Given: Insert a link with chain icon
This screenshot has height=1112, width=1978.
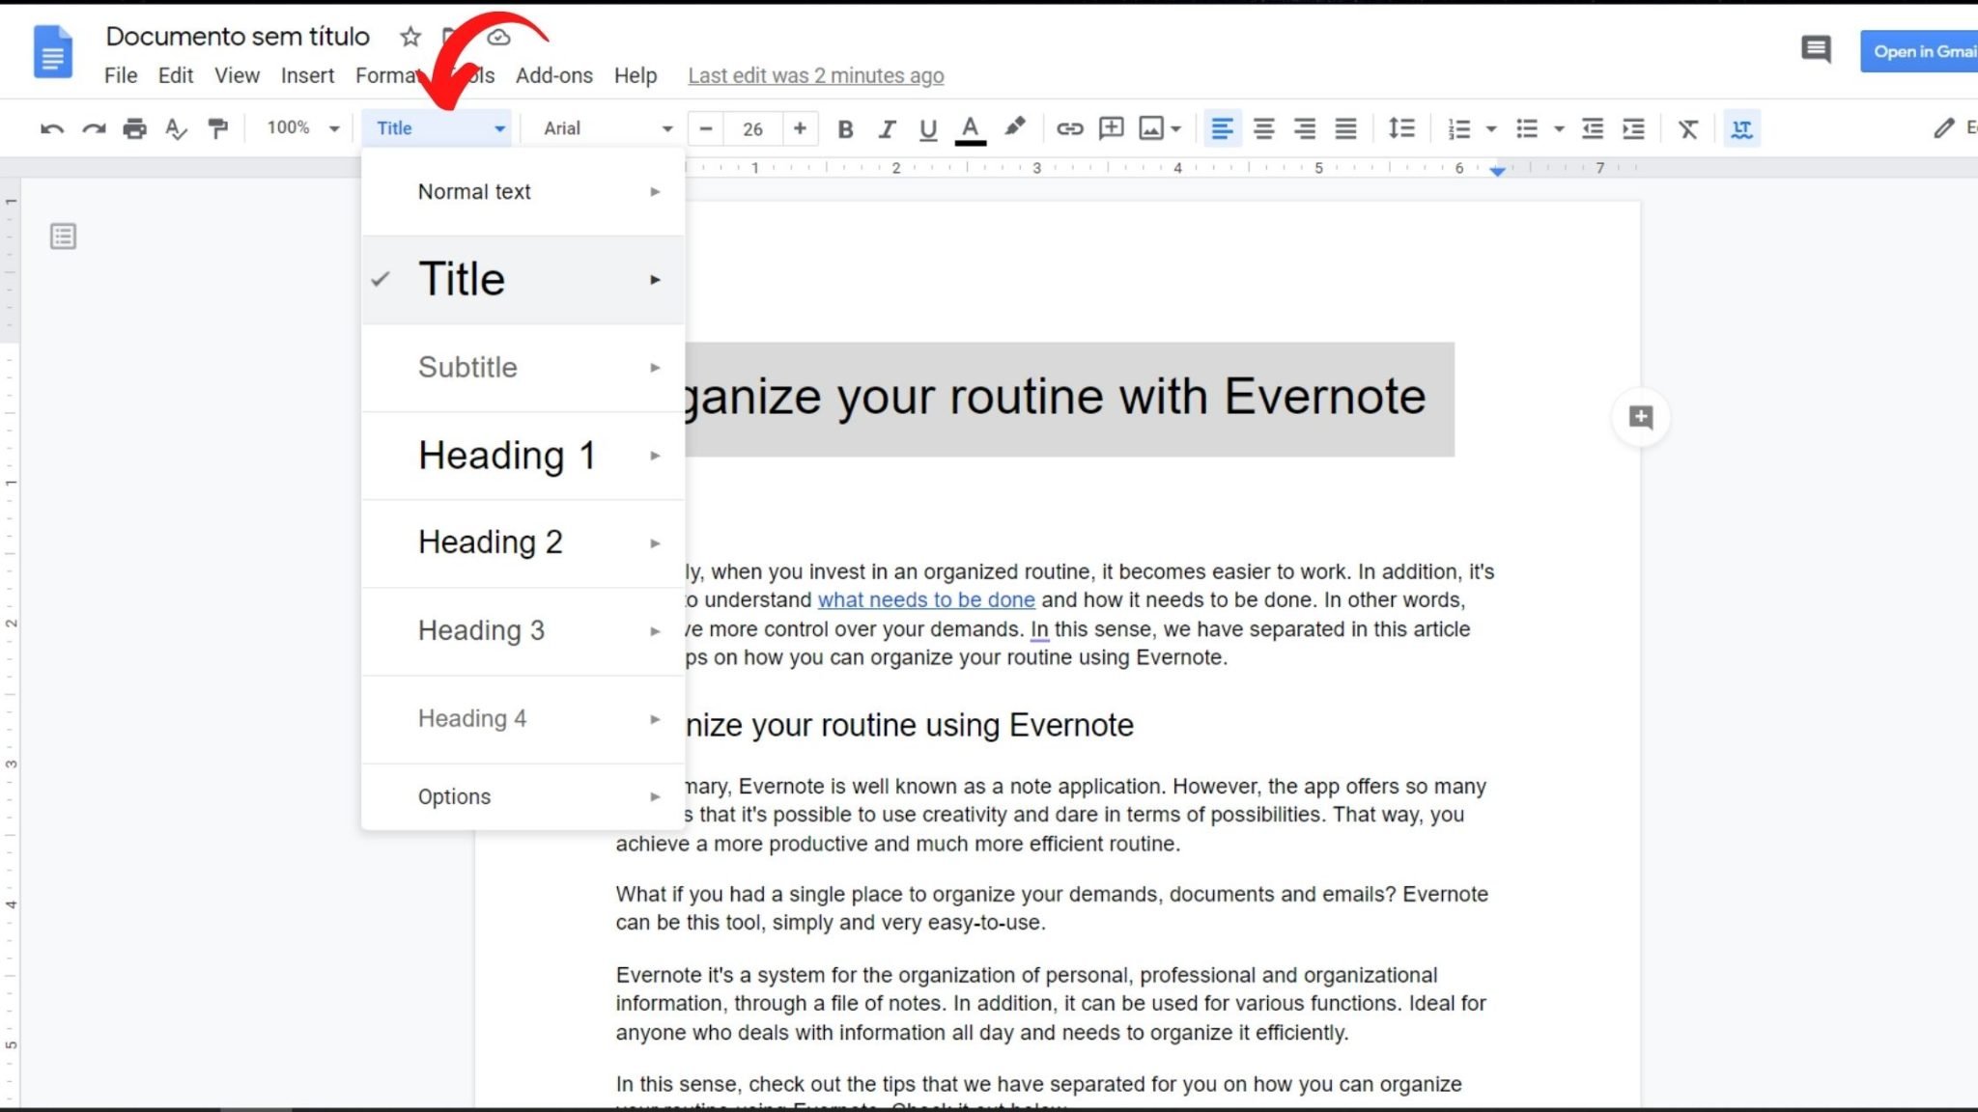Looking at the screenshot, I should coord(1069,128).
